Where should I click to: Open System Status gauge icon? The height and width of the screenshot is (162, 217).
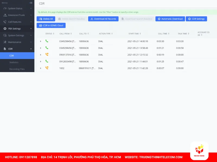[5, 8]
